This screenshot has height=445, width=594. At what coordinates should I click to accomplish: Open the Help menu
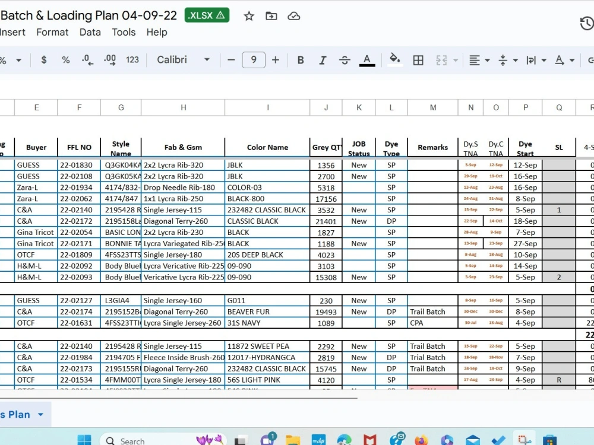[157, 32]
